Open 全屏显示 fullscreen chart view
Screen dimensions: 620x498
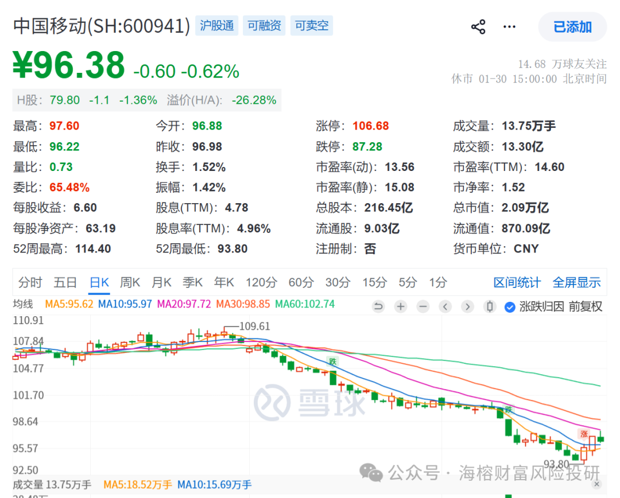576,282
